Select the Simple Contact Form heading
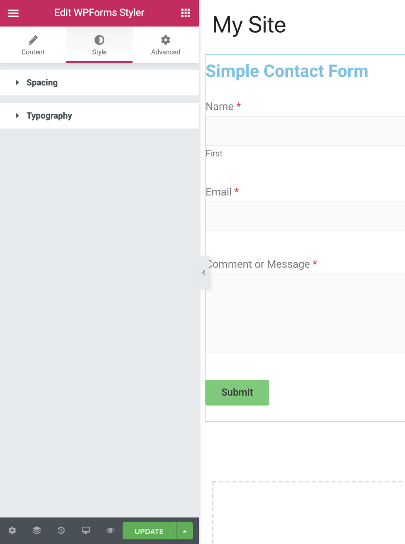Image resolution: width=405 pixels, height=544 pixels. point(287,71)
